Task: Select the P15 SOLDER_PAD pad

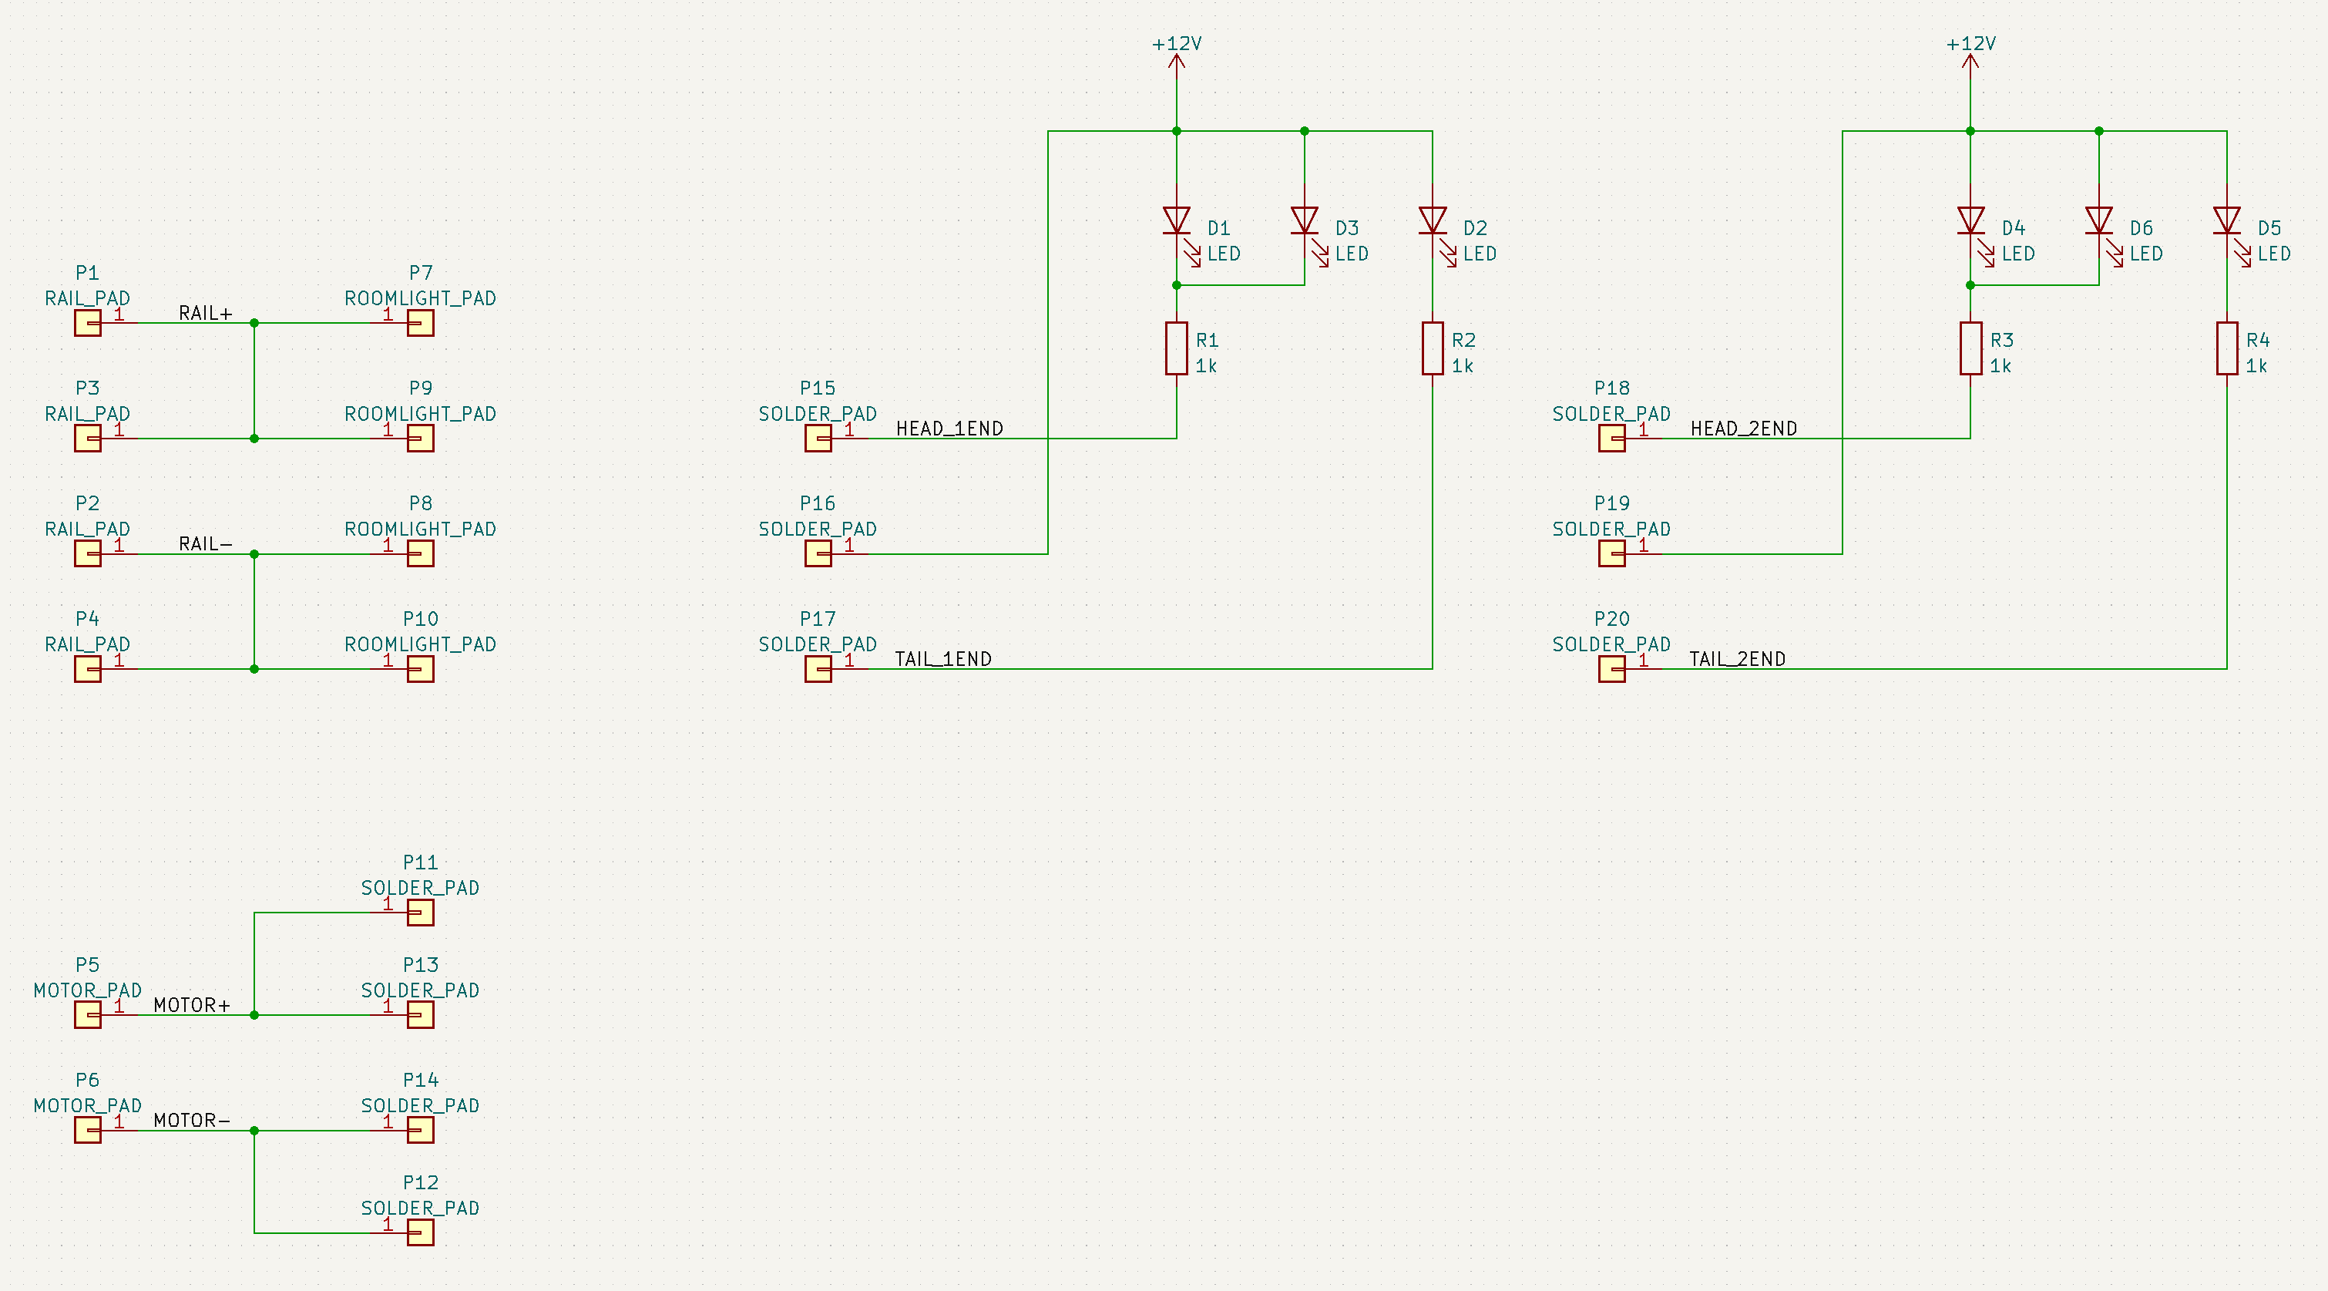Action: click(818, 439)
